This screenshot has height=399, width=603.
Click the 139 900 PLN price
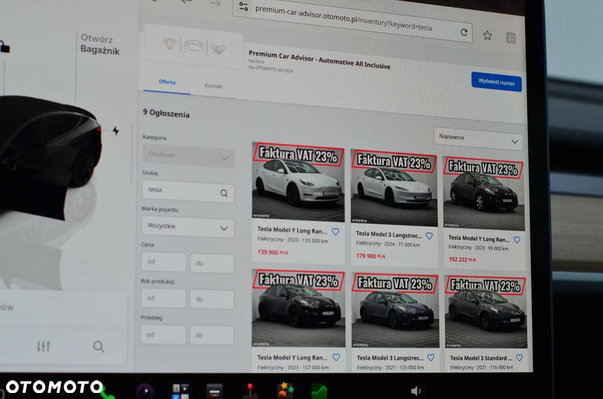(x=273, y=252)
